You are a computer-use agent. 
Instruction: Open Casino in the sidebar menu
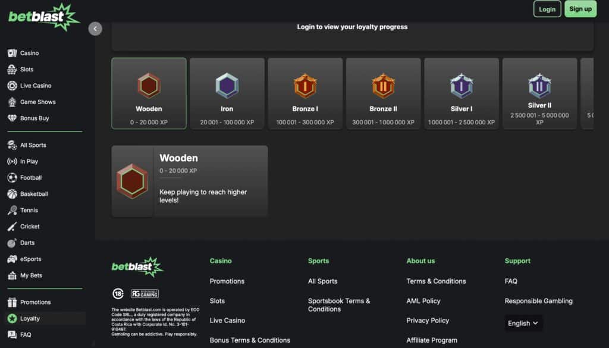click(30, 53)
